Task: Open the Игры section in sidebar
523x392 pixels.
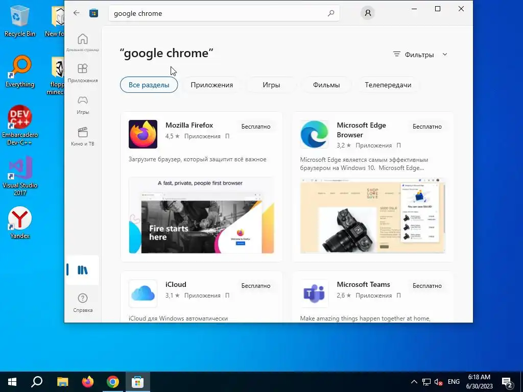Action: tap(82, 105)
